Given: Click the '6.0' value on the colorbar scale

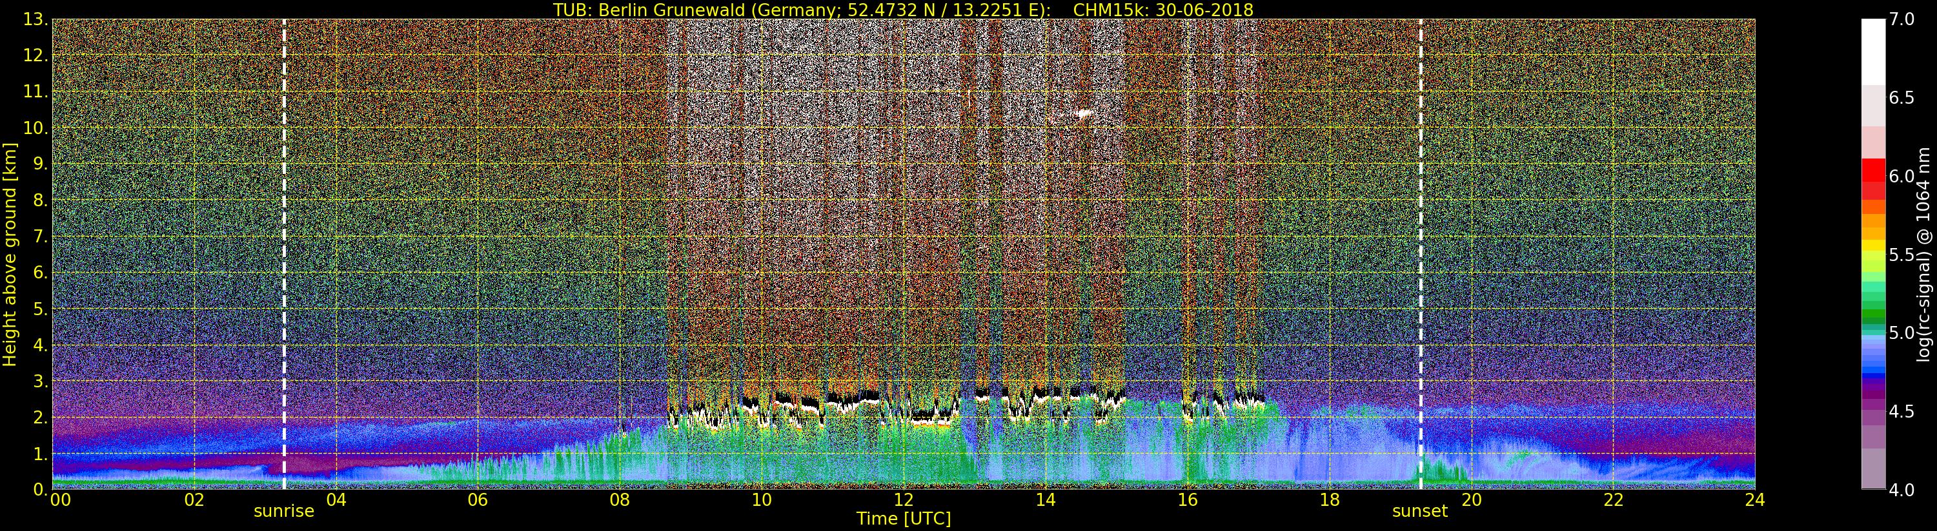Looking at the screenshot, I should pos(1902,176).
